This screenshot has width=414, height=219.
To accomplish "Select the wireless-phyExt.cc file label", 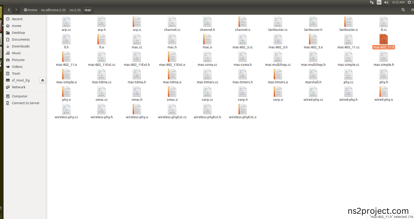I will pos(172,117).
